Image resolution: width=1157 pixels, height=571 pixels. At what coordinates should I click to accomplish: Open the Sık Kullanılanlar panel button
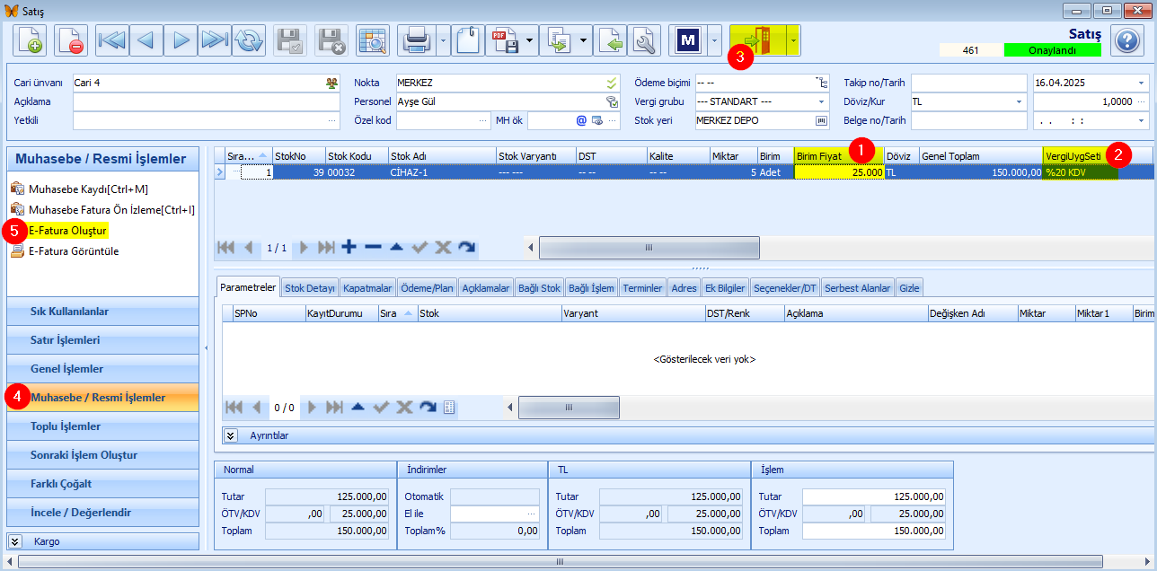point(102,312)
